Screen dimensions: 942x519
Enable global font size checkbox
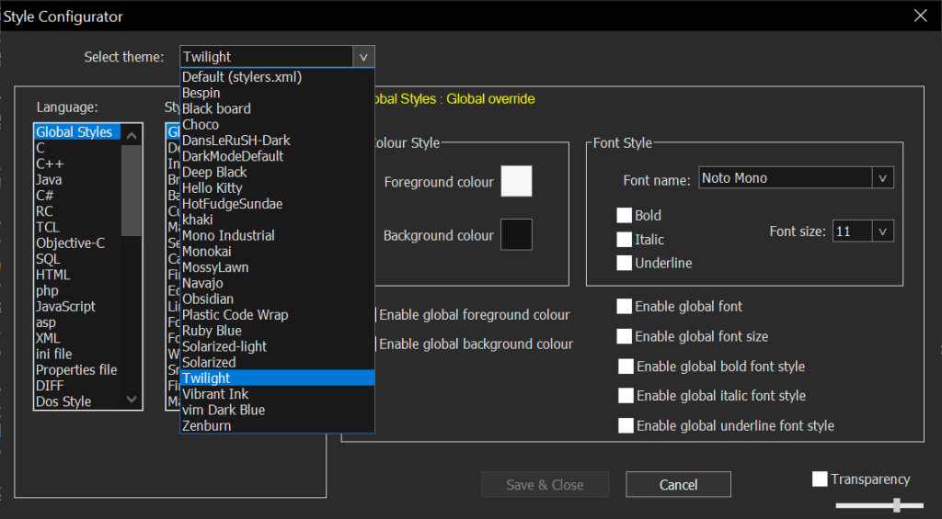click(x=625, y=336)
